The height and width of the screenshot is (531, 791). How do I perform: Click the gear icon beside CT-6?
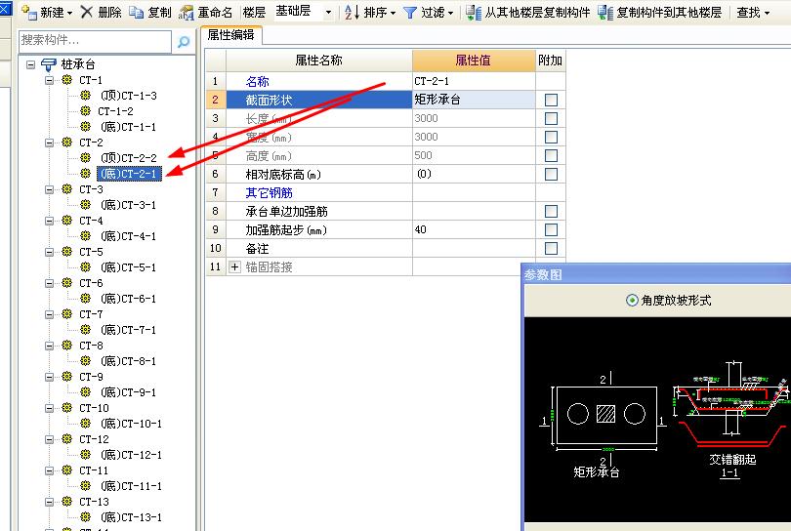coord(67,283)
